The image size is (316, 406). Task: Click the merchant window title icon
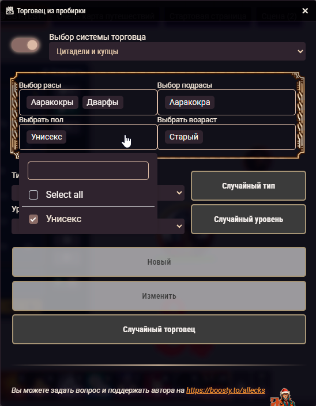click(x=10, y=11)
